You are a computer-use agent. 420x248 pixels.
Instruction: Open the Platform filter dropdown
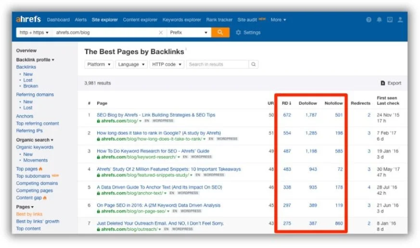point(99,65)
